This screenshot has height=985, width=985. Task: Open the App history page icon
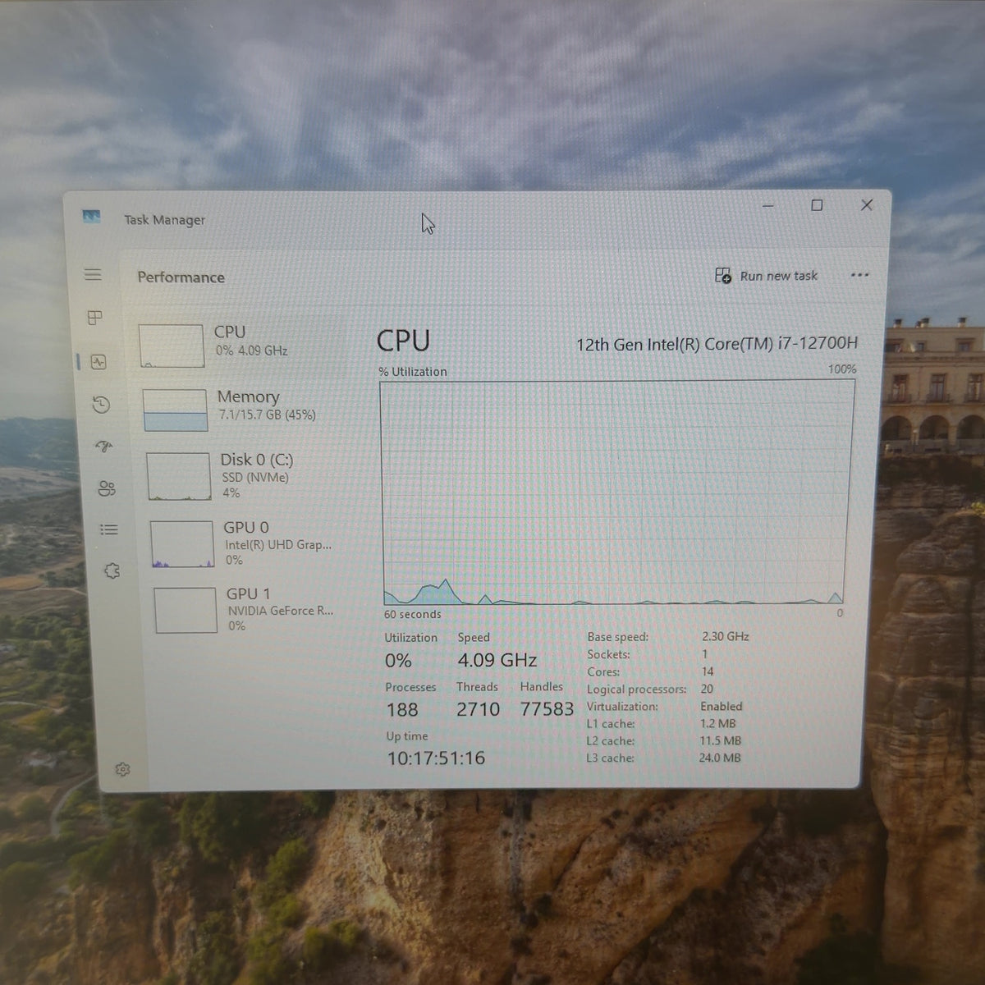(x=101, y=404)
